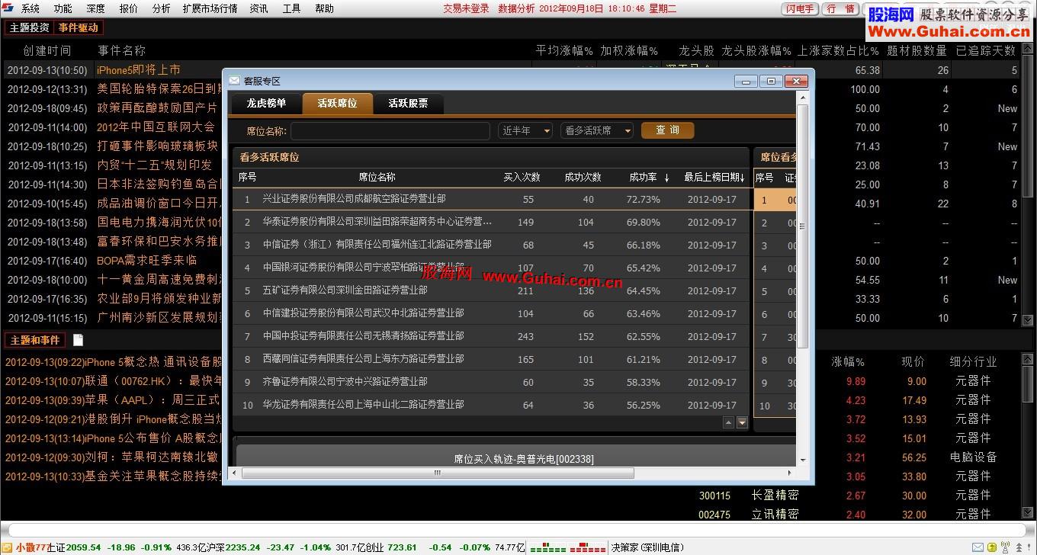Click the 席位名称 input field
Screen dimensions: 1037x555
pos(390,130)
